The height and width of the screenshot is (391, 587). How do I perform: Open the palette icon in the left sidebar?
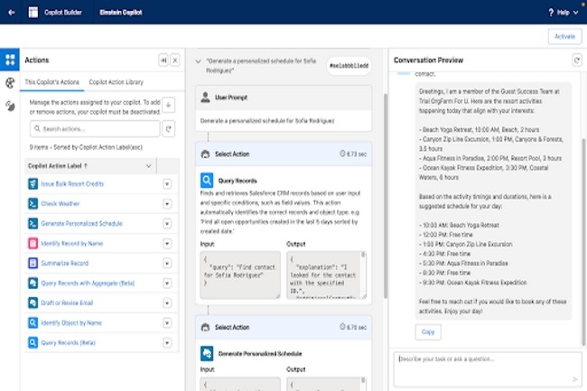coord(10,83)
